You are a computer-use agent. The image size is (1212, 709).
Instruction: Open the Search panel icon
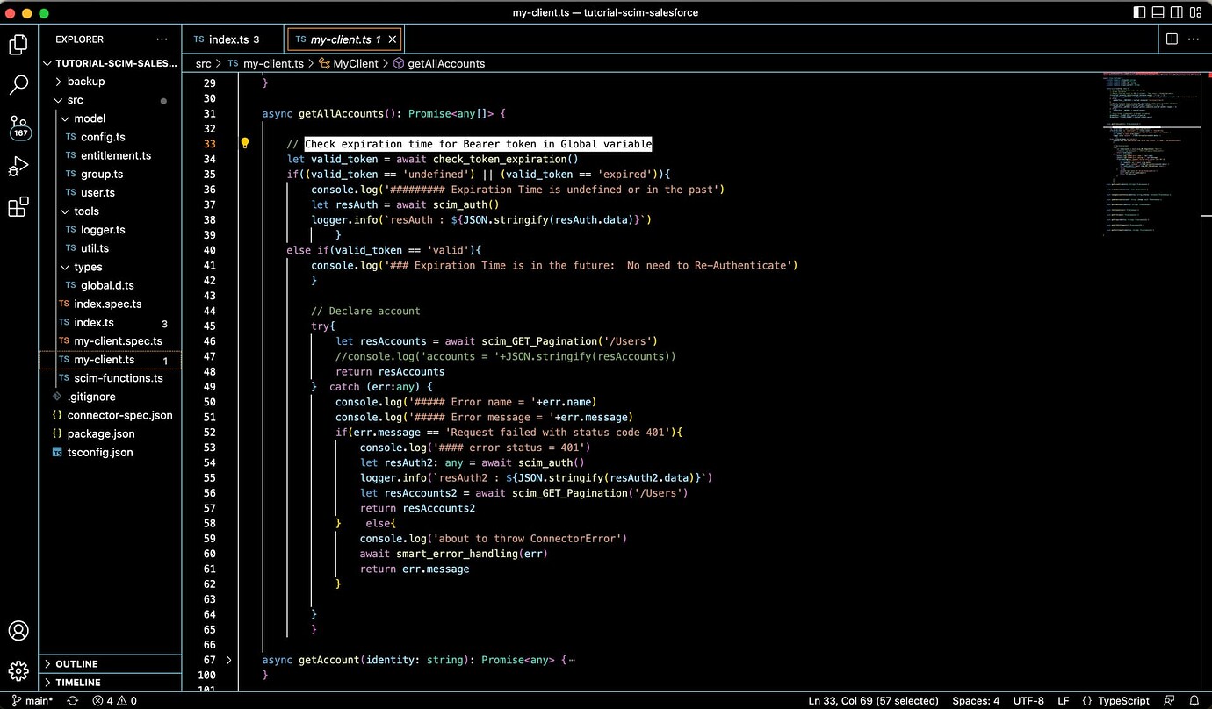coord(18,83)
